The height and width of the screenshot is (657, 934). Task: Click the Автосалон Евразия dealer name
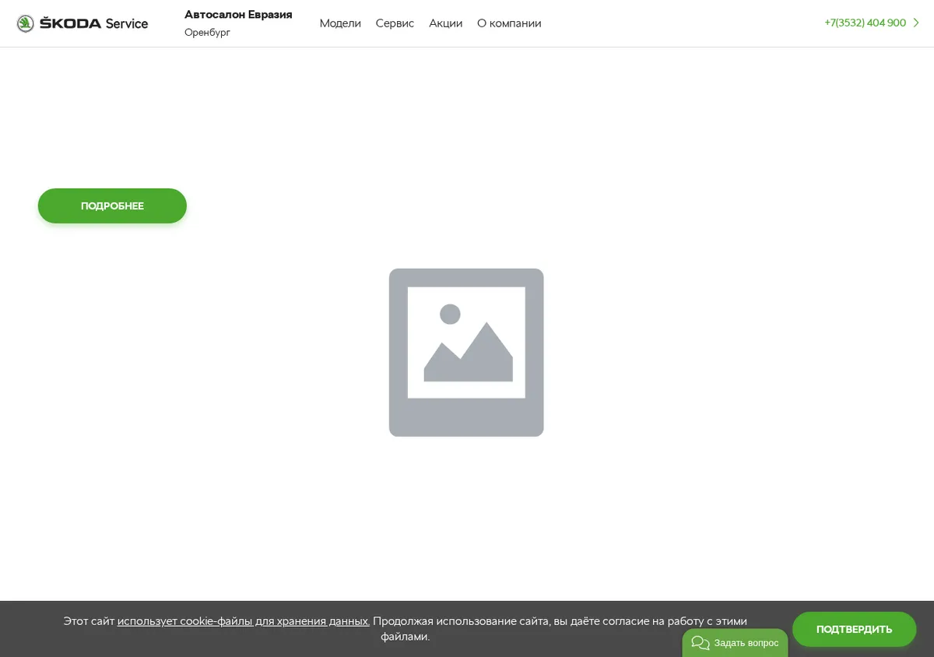click(x=238, y=15)
